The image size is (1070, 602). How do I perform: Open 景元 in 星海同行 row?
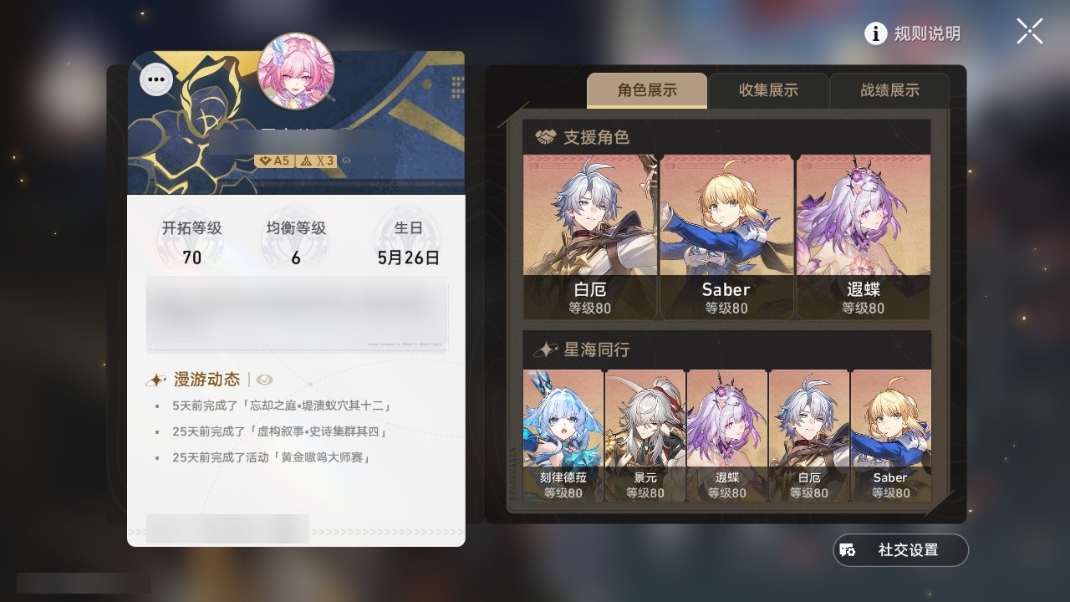click(645, 436)
